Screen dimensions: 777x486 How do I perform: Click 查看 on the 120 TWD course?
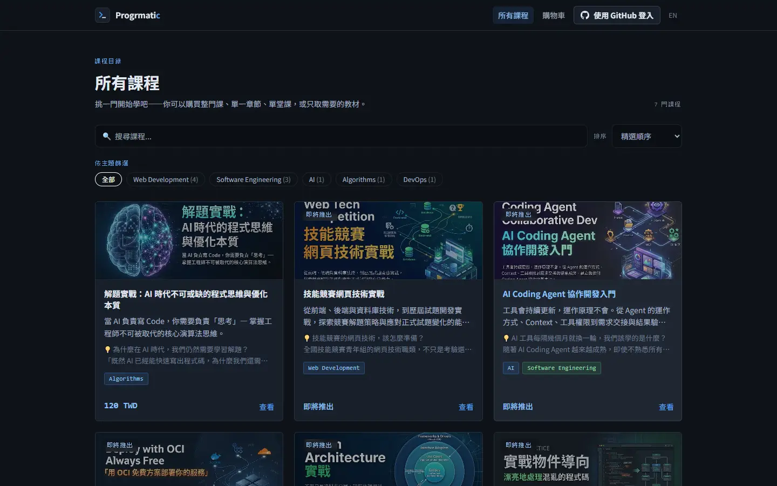(x=267, y=407)
